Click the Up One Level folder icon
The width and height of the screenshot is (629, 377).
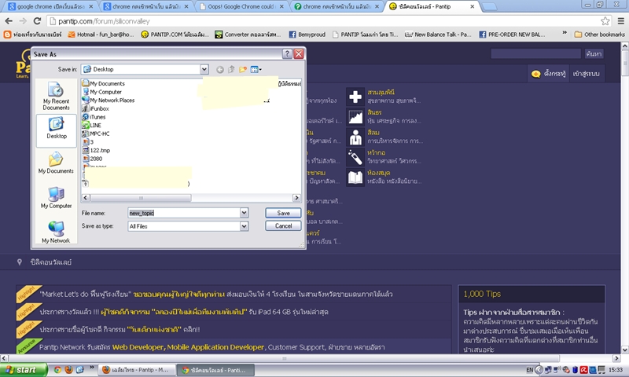coord(232,69)
